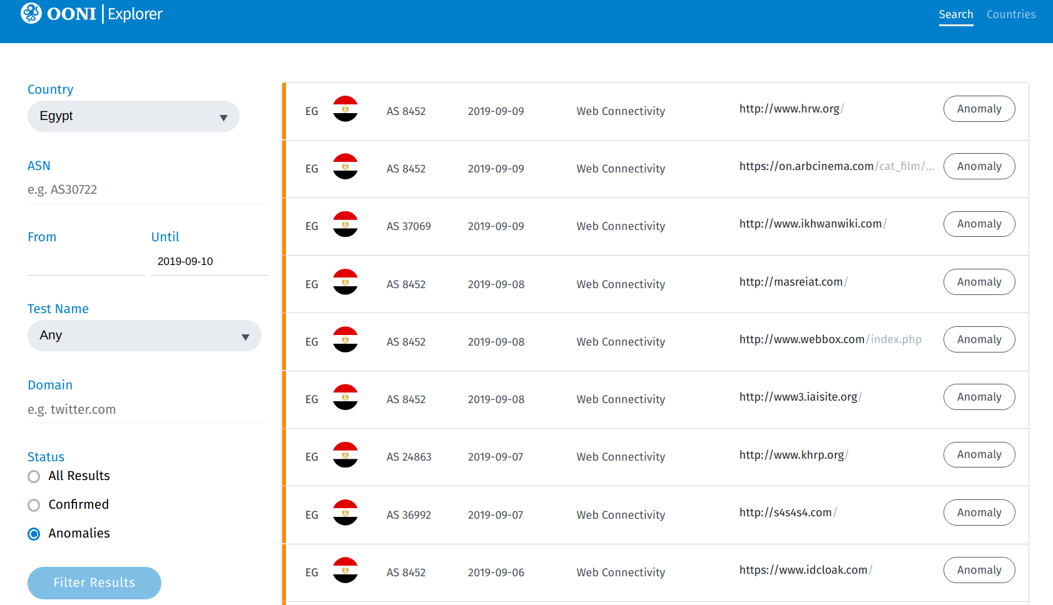Select the Confirmed status radio button
This screenshot has width=1053, height=605.
pyautogui.click(x=34, y=506)
